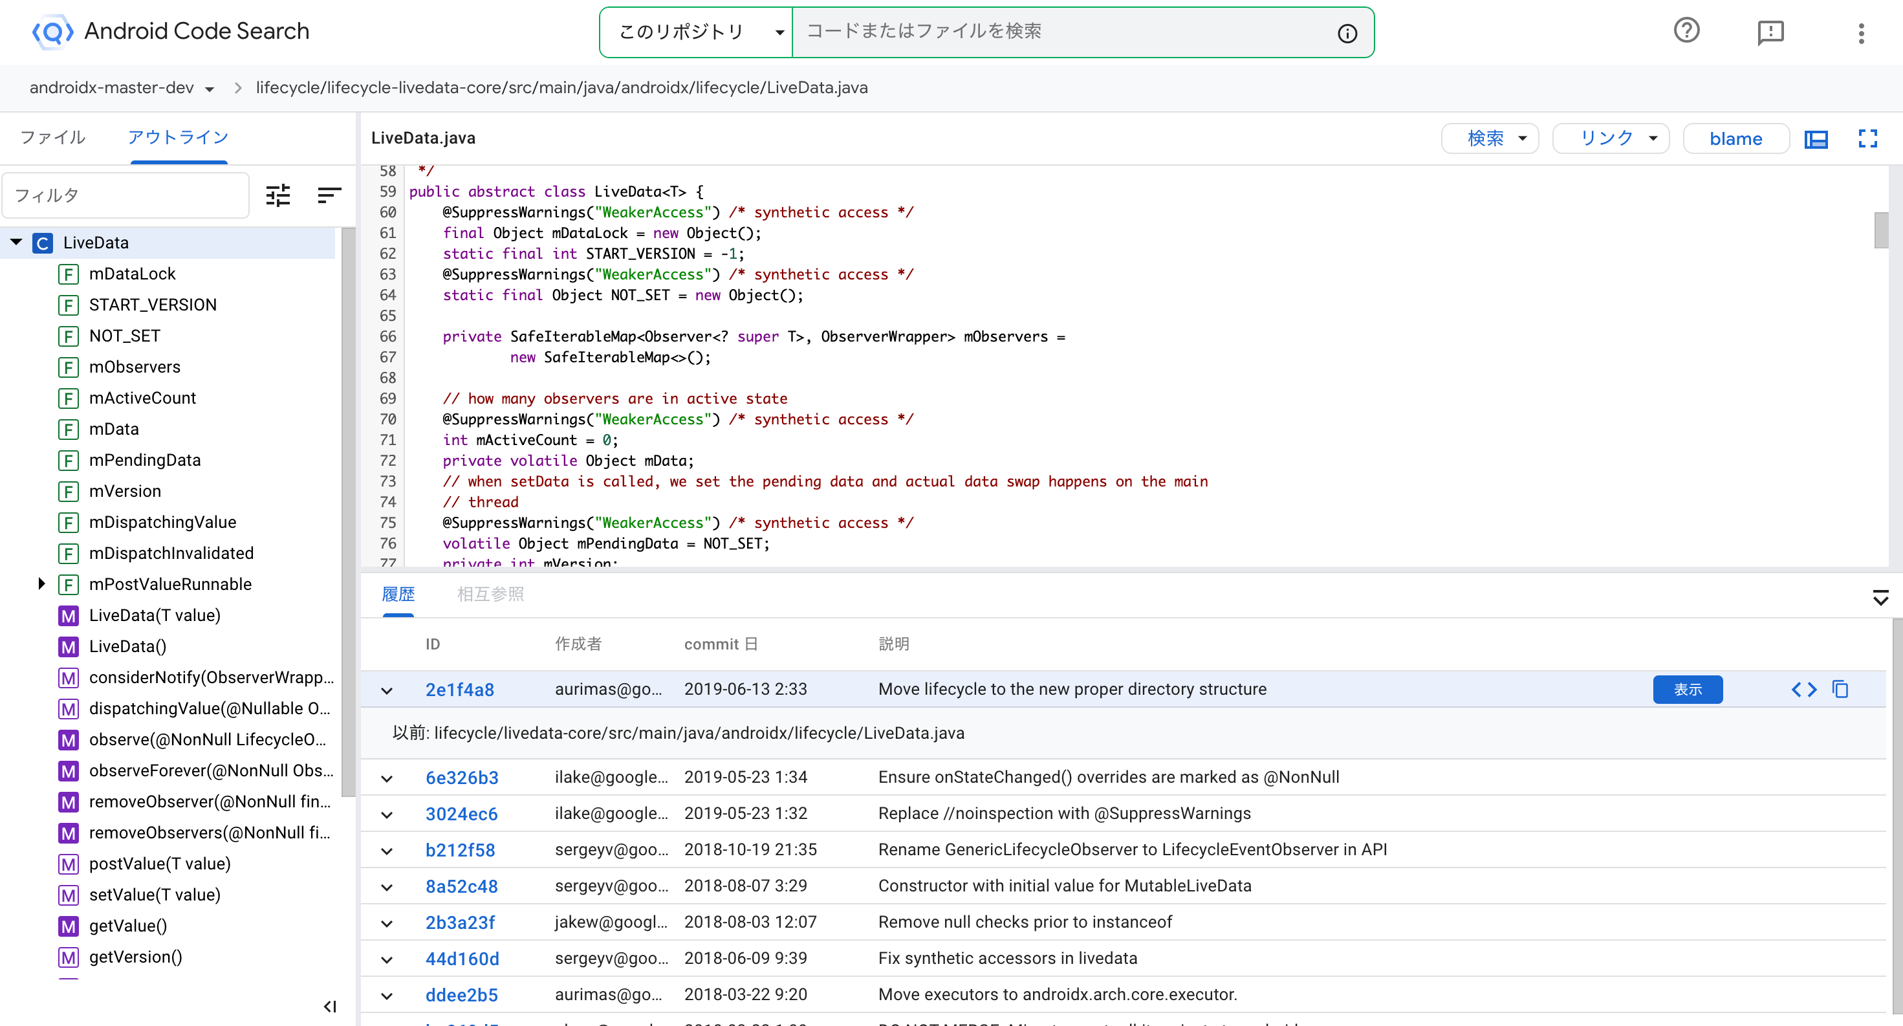1903x1026 pixels.
Task: Open the リンク dropdown button
Action: (x=1611, y=138)
